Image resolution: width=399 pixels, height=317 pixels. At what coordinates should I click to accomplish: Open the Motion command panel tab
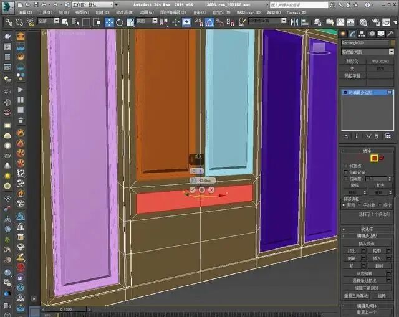tap(372, 34)
